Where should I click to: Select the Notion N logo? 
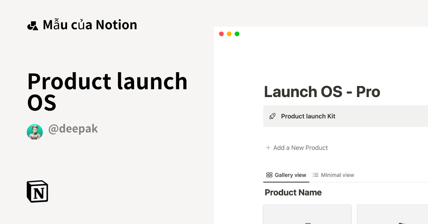click(x=37, y=191)
